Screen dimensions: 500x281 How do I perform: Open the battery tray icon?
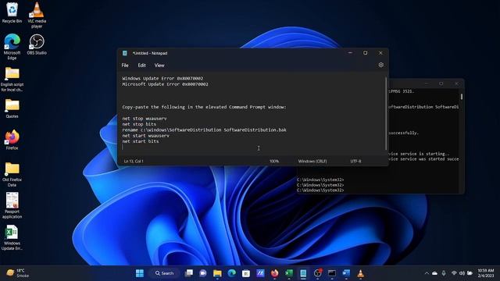[470, 273]
